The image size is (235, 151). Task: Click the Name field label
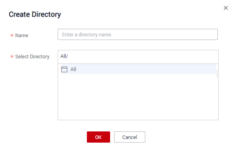pyautogui.click(x=22, y=36)
